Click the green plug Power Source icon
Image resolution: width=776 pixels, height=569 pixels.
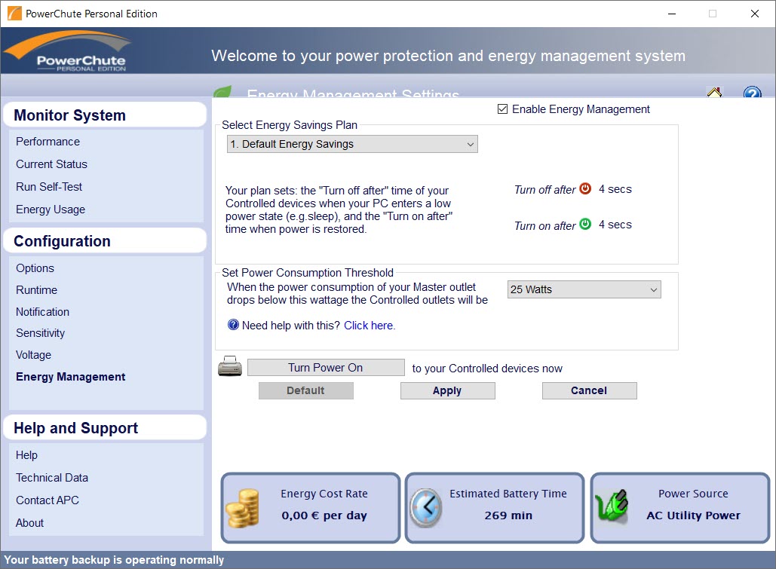pyautogui.click(x=612, y=506)
